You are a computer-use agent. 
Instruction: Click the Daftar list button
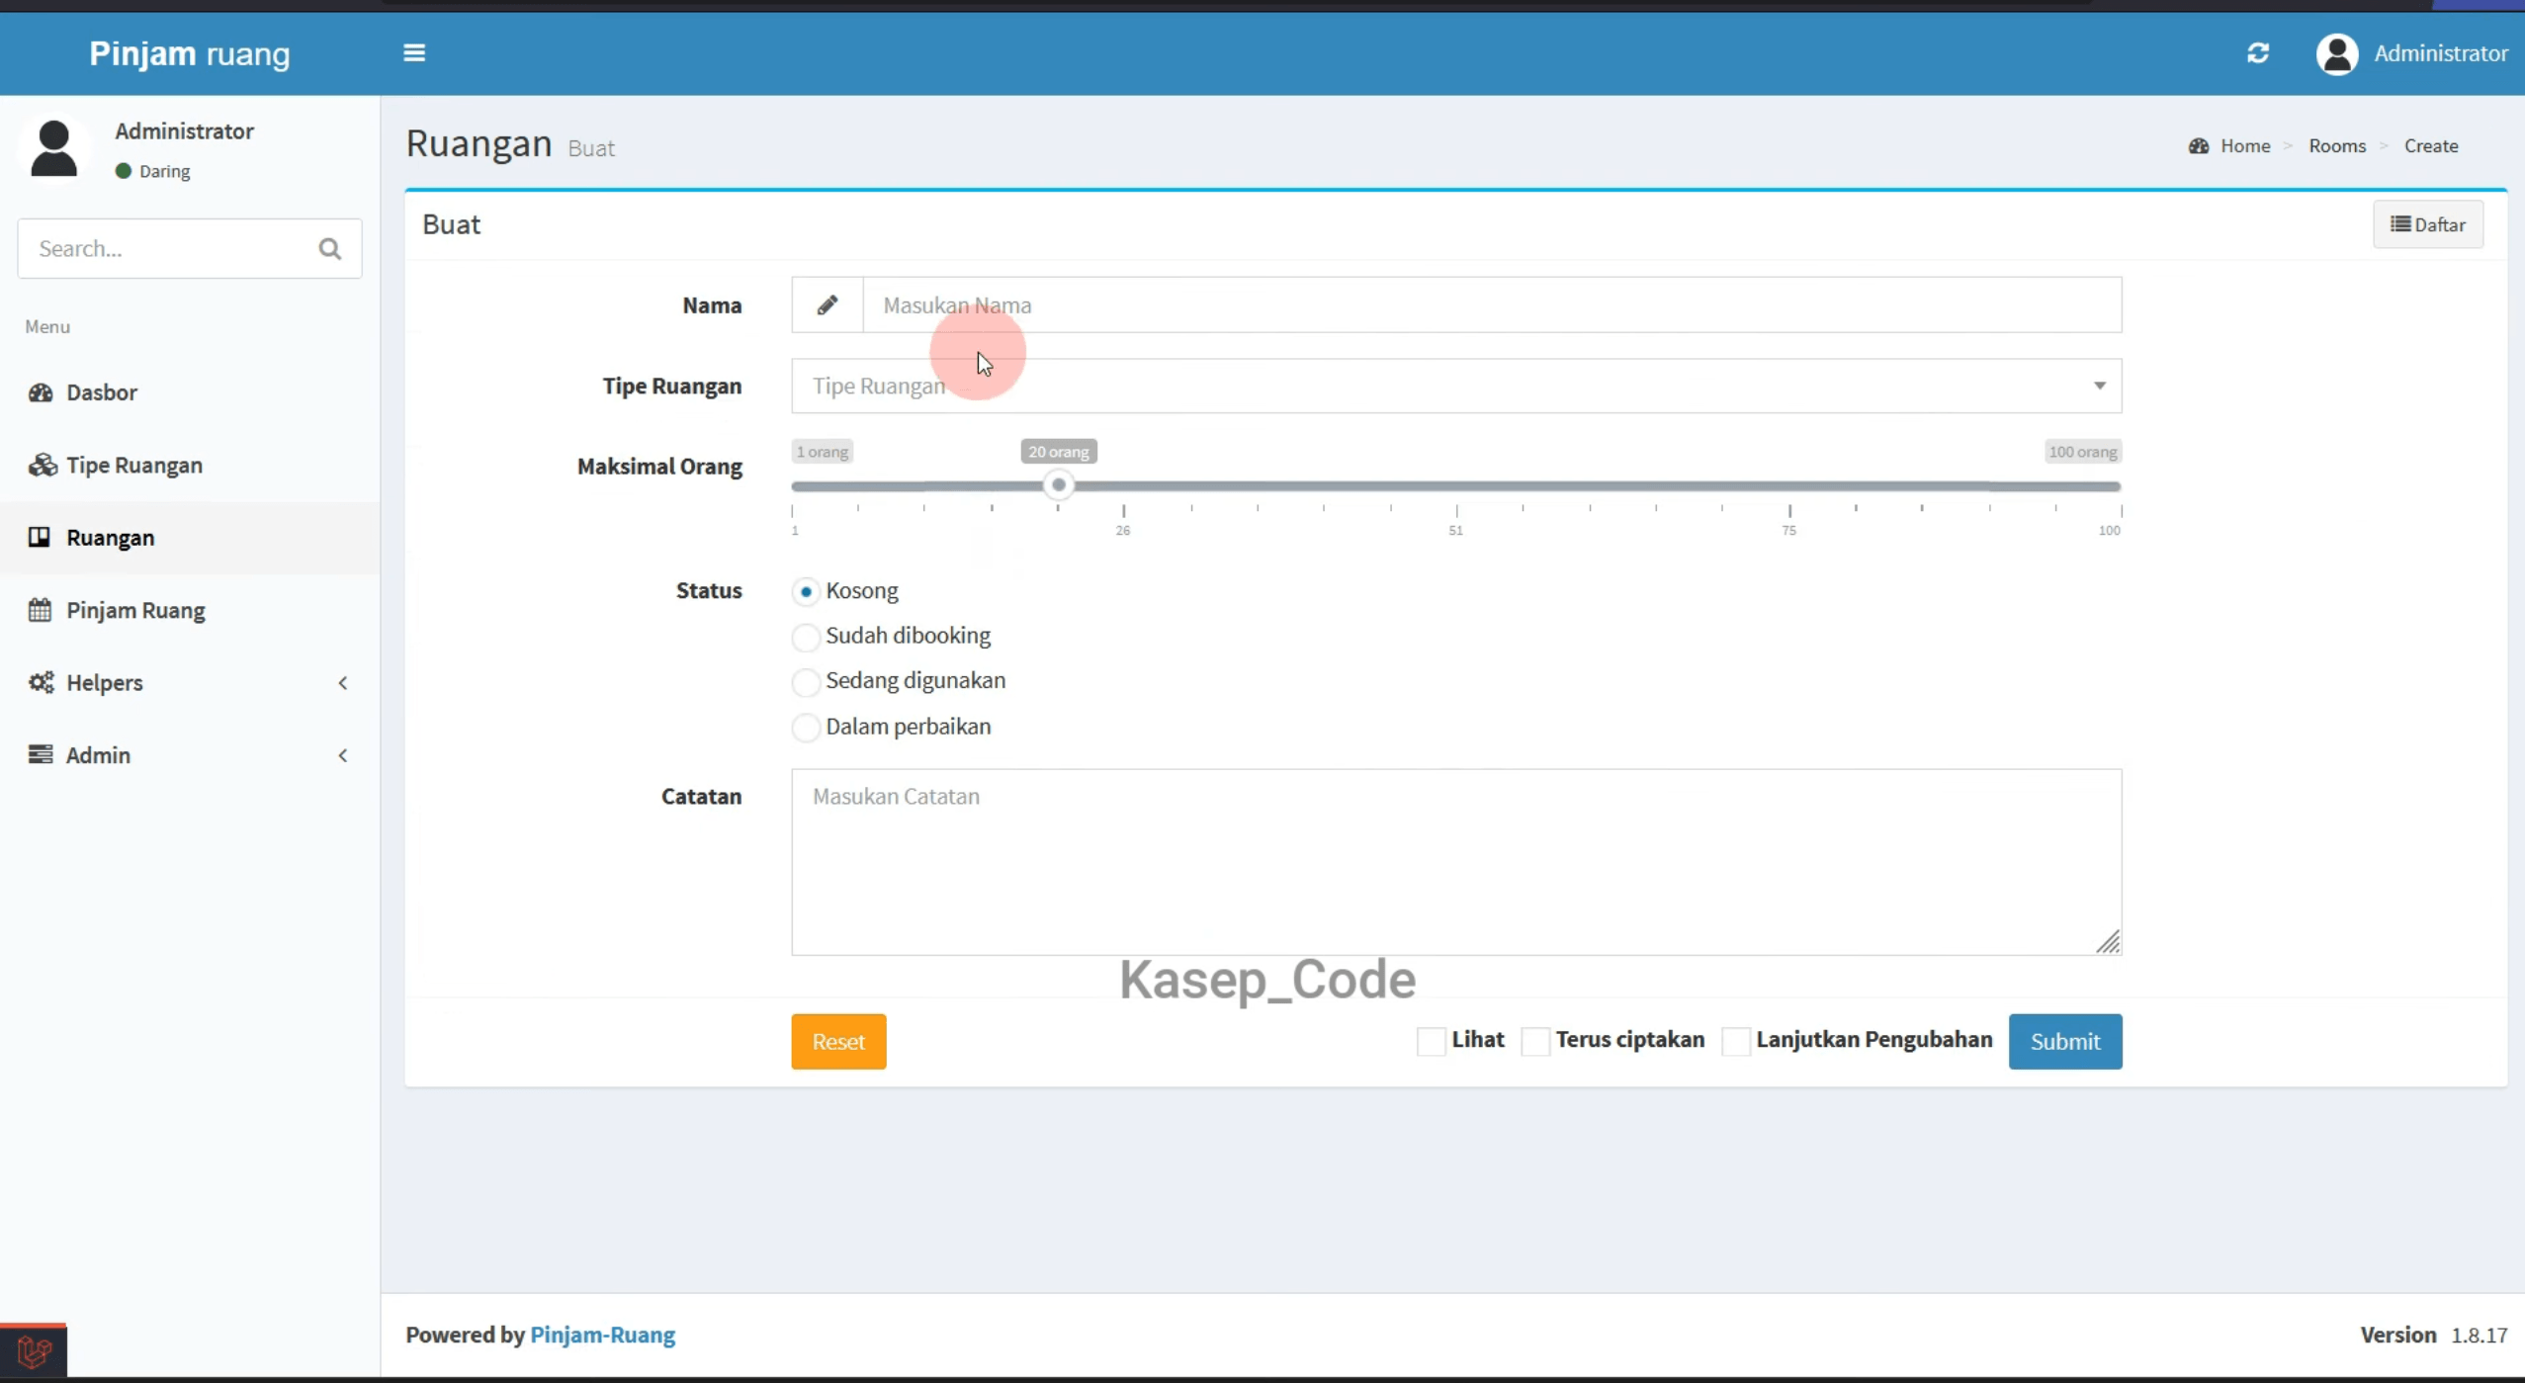coord(2428,224)
